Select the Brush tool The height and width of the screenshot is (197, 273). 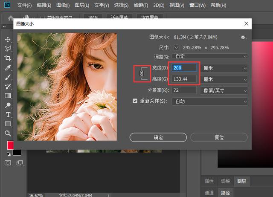pos(8,78)
